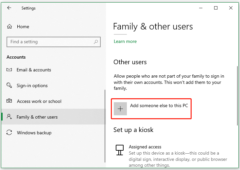Click the right pane vertical scrollbar
This screenshot has height=170, width=240.
click(x=237, y=96)
